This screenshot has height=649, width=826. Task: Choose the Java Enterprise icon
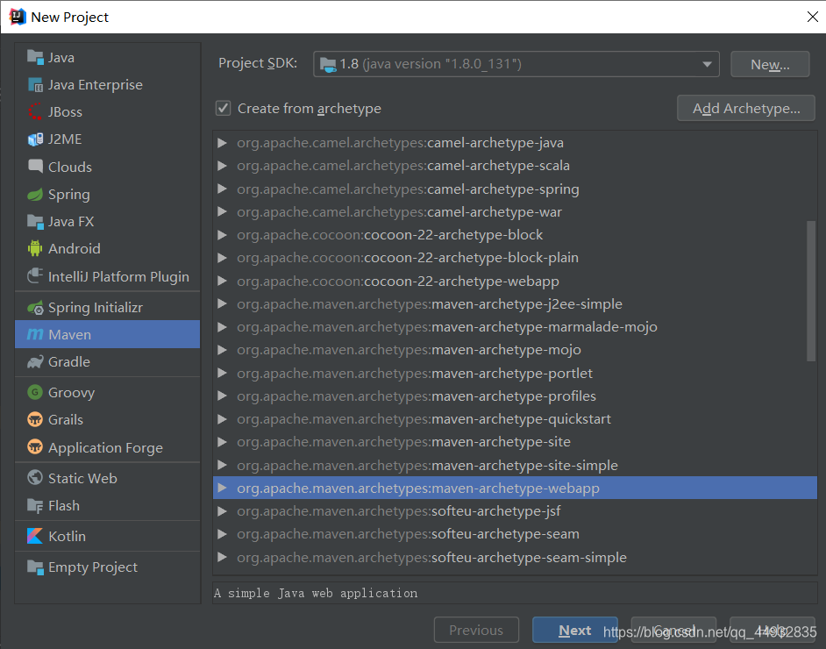35,84
